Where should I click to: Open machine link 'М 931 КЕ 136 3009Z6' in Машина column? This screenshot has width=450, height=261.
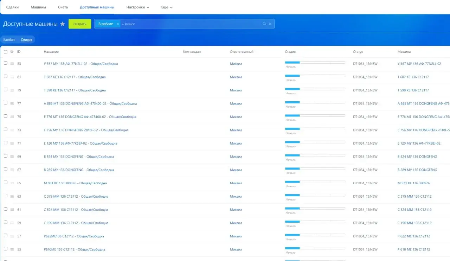click(x=414, y=183)
